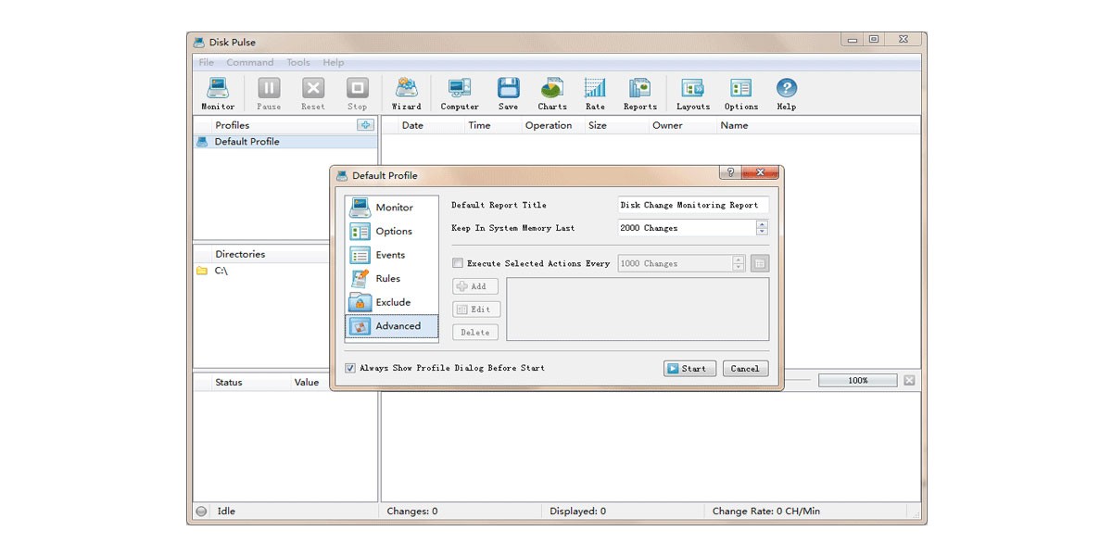Click the 100% progress bar

858,380
